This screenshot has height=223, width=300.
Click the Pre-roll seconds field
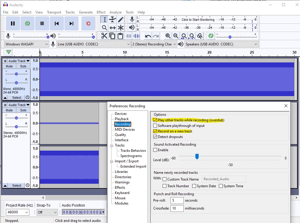coord(177,200)
